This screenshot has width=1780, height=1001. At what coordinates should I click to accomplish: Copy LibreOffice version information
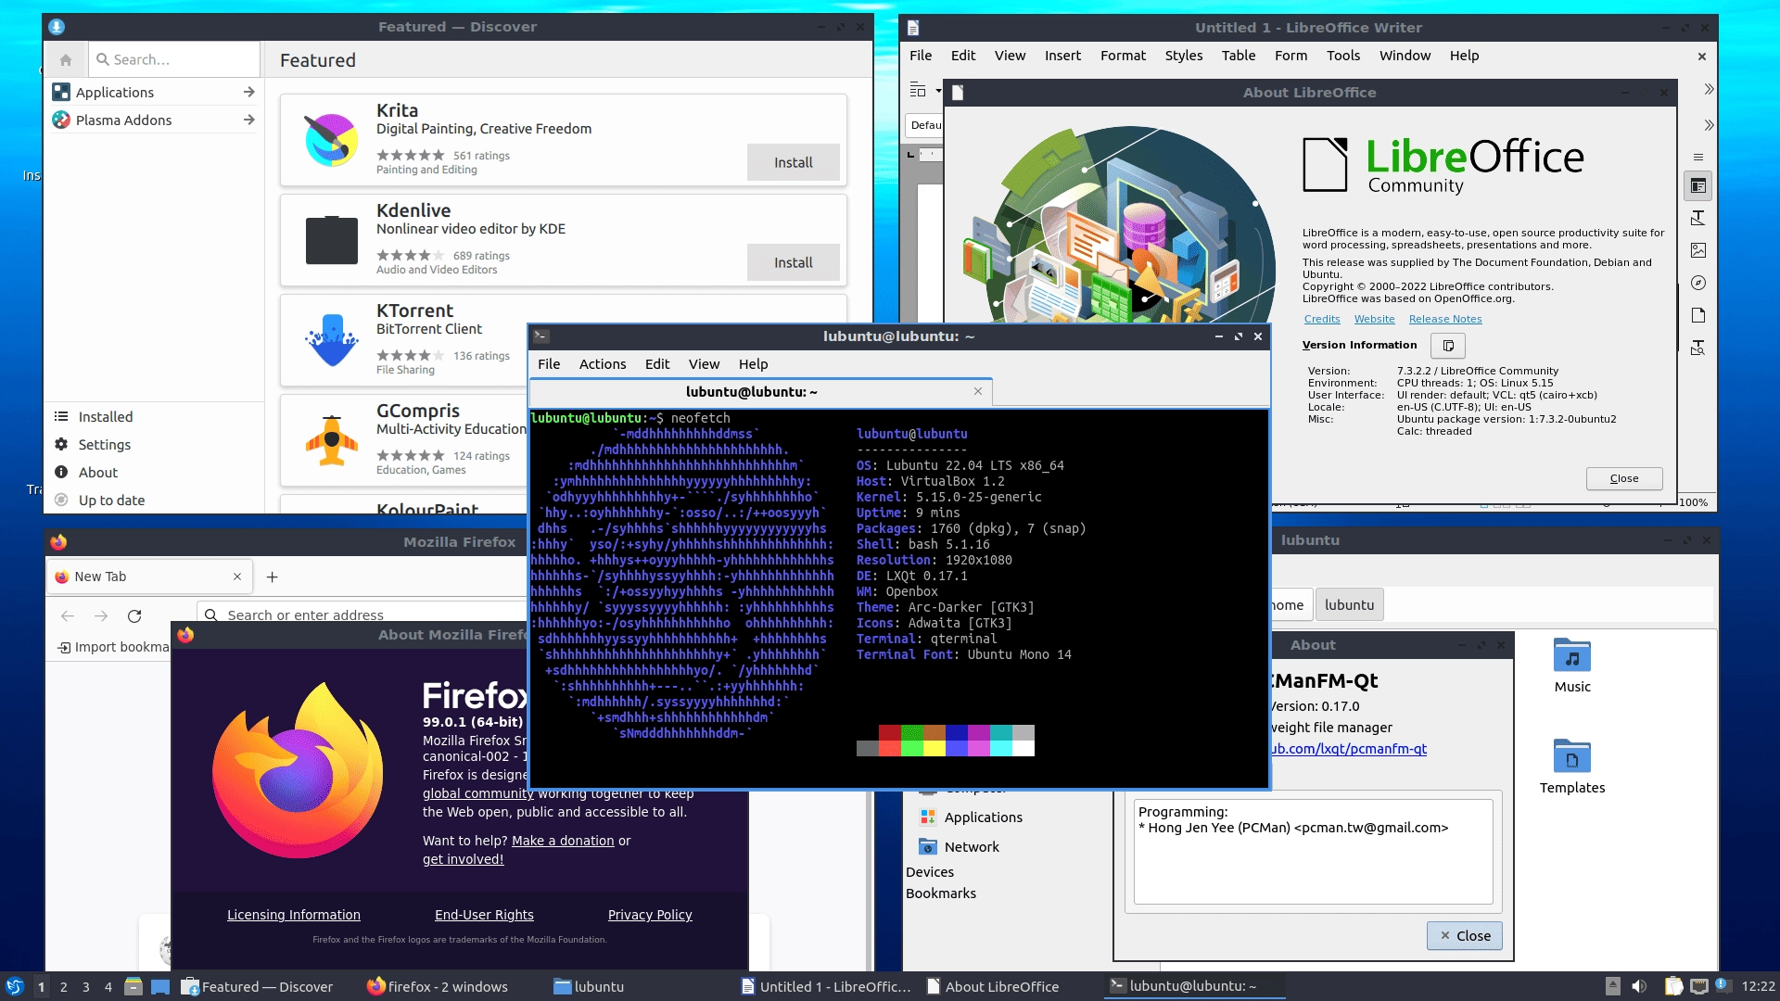click(x=1447, y=346)
